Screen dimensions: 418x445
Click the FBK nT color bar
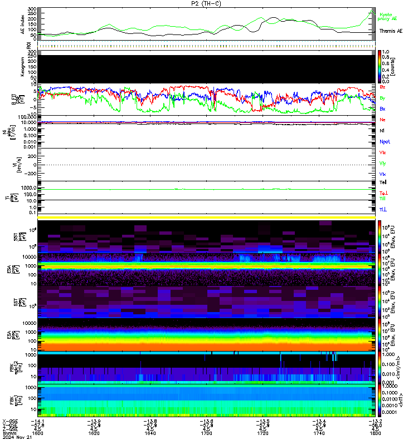(380, 400)
